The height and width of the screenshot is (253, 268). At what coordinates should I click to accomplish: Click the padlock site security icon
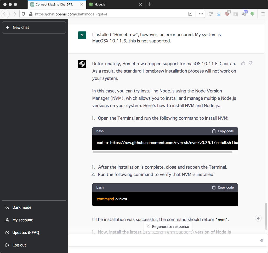(31, 14)
